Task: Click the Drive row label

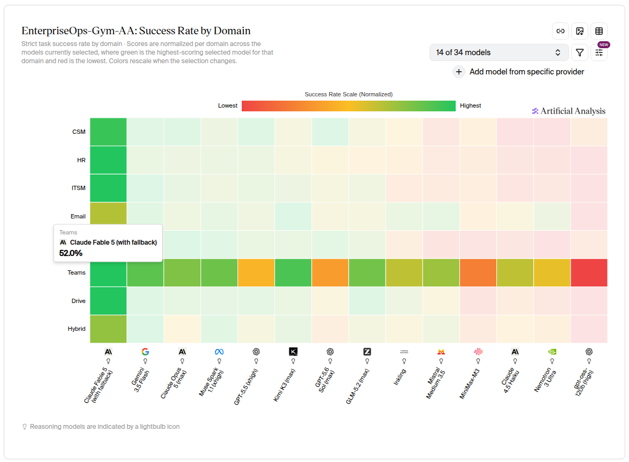Action: click(x=78, y=301)
